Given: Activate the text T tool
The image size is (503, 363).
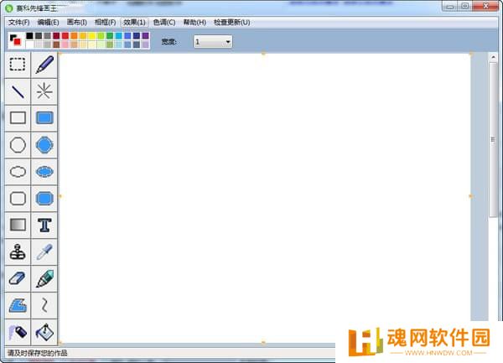Looking at the screenshot, I should coord(44,226).
